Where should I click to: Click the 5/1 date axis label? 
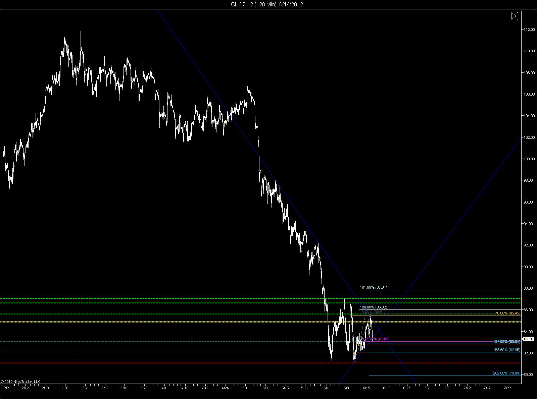click(x=245, y=388)
